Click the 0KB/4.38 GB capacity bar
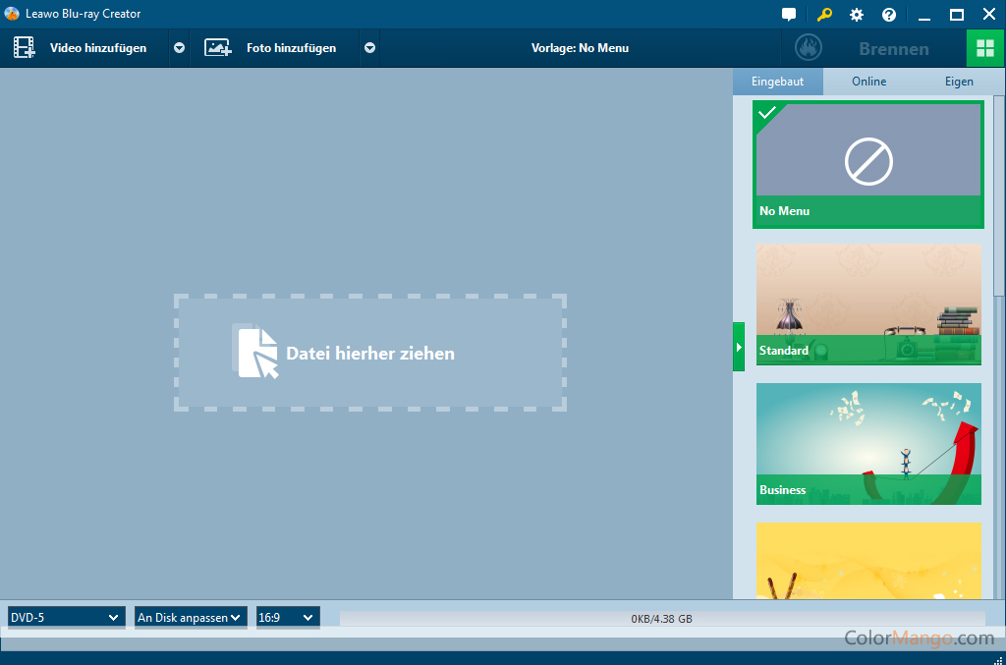 click(662, 619)
